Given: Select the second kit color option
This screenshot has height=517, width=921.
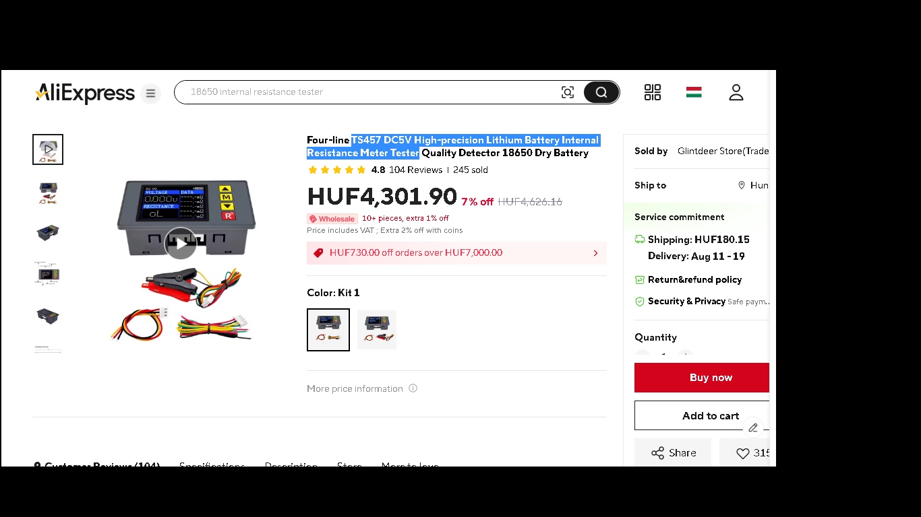Looking at the screenshot, I should click(377, 330).
